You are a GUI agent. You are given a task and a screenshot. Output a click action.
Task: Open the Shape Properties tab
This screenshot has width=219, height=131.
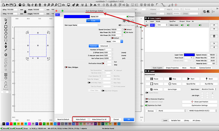pos(172,68)
